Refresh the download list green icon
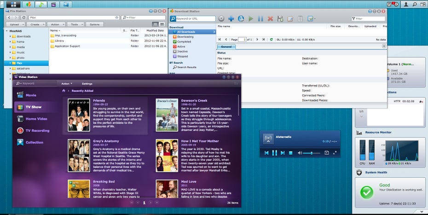428x215 pixels. [272, 40]
